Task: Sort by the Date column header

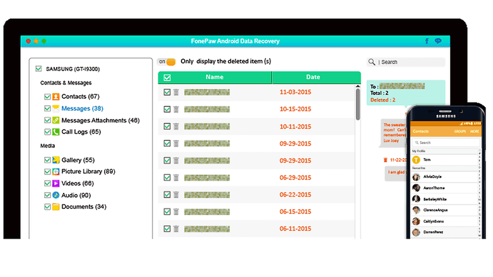Action: coord(313,77)
